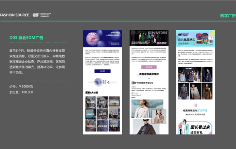Open the 组团好礼 teal banner
The width and height of the screenshot is (236, 149).
(195, 38)
